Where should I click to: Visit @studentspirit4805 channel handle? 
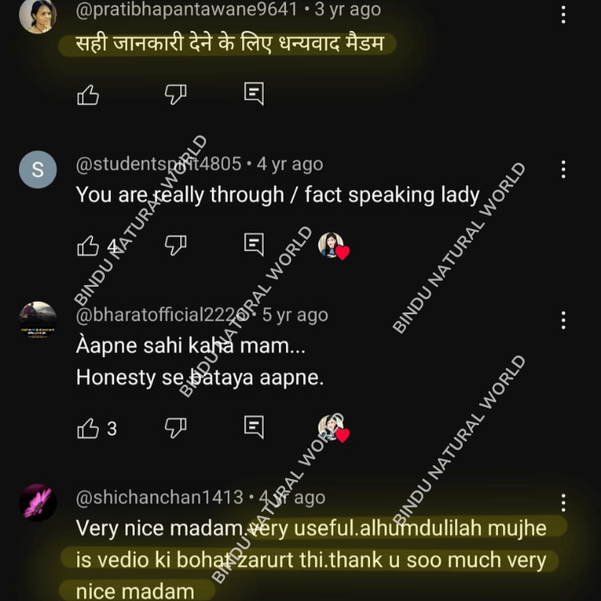(x=158, y=164)
